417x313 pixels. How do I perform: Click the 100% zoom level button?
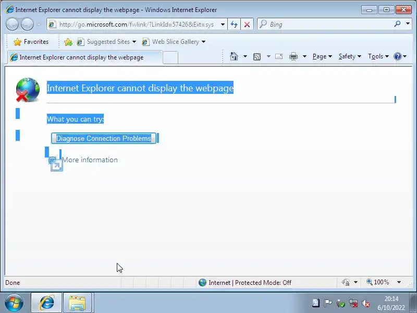pos(377,282)
